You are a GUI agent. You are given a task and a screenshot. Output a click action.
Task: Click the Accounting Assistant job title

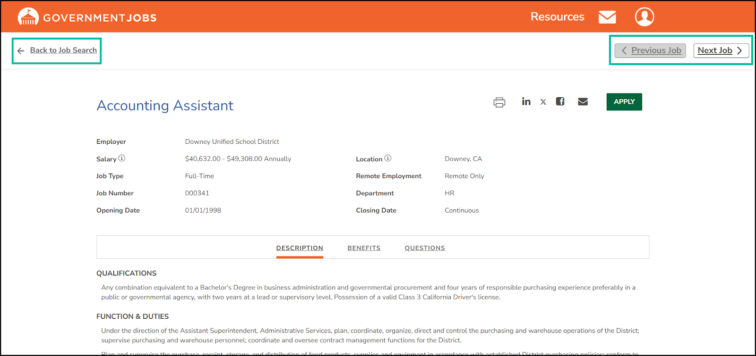point(165,106)
